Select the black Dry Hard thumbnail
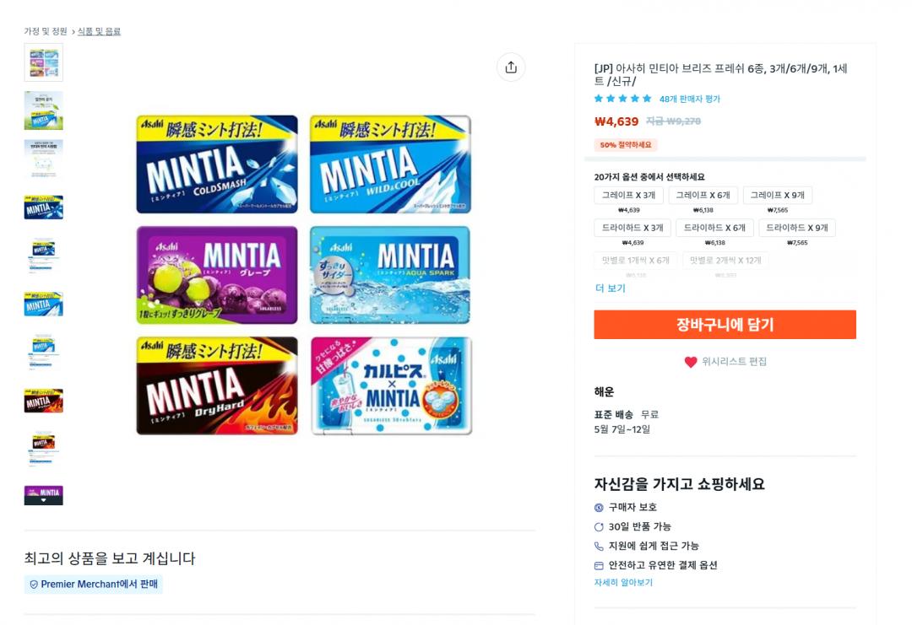912x625 pixels. point(44,400)
